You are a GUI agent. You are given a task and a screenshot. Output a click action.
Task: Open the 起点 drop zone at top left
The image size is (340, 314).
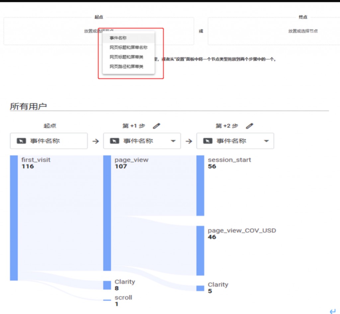50,31
